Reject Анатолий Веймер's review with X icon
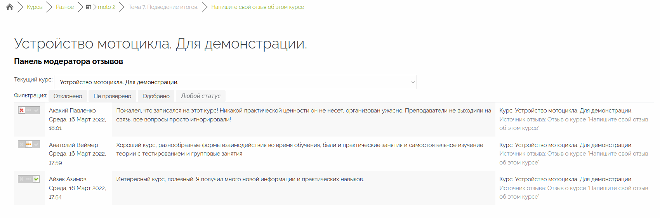Viewport: 660px width, 218px height. pyautogui.click(x=21, y=145)
